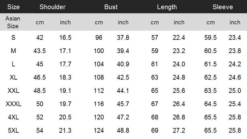
Task: Select the Sleeve column header
Action: pyautogui.click(x=223, y=7)
